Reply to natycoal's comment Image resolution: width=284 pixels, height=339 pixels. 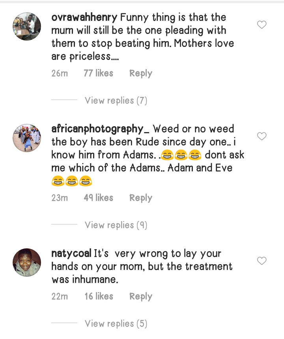pyautogui.click(x=140, y=296)
